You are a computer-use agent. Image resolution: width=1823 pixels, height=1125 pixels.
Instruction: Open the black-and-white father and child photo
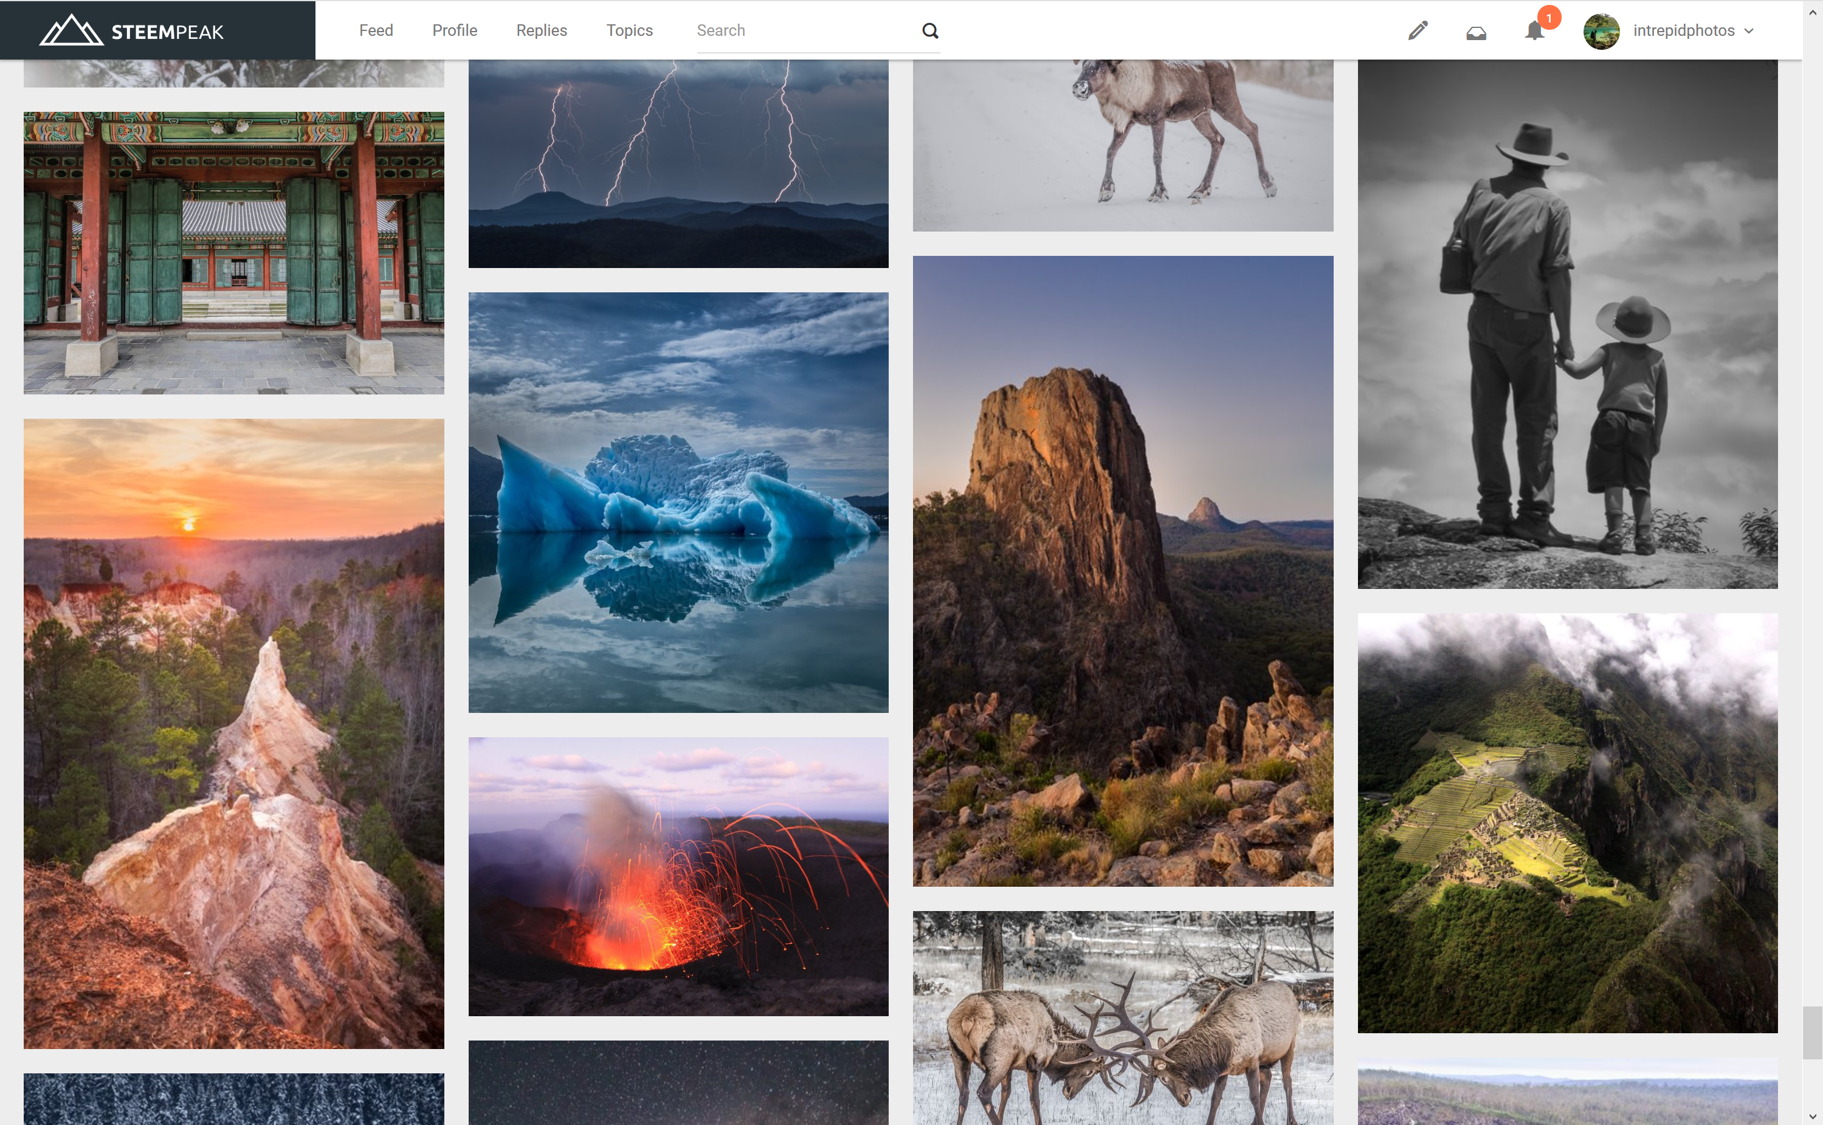[1567, 324]
